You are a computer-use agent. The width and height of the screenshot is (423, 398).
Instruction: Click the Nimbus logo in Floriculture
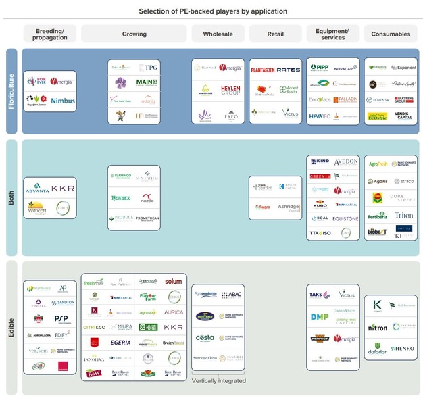click(x=62, y=101)
